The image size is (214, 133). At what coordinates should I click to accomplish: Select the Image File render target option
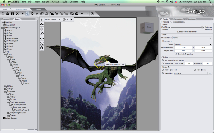pos(163,73)
